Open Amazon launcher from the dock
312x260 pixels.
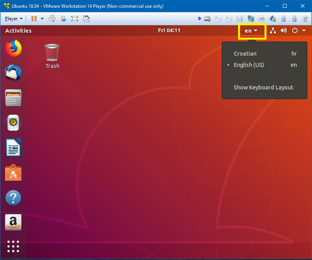coord(13,222)
